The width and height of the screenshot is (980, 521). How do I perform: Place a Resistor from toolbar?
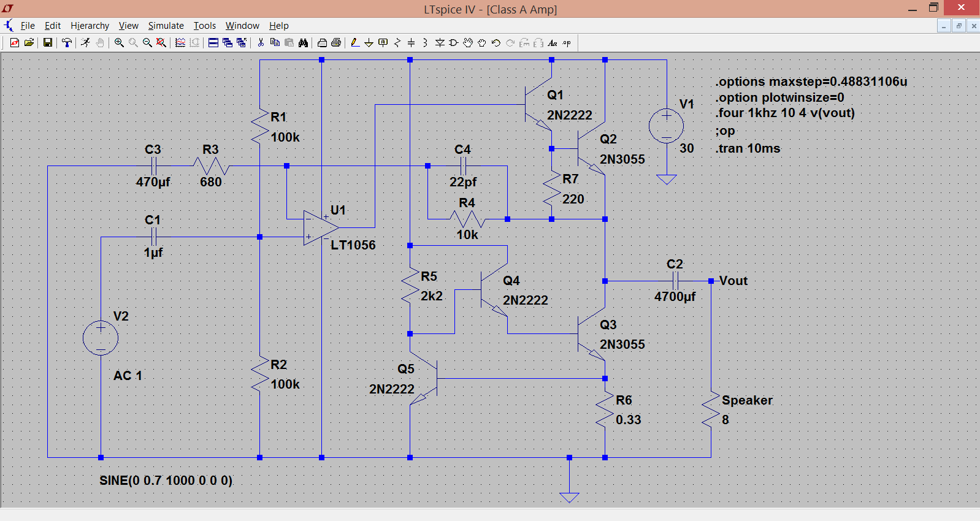(x=397, y=43)
